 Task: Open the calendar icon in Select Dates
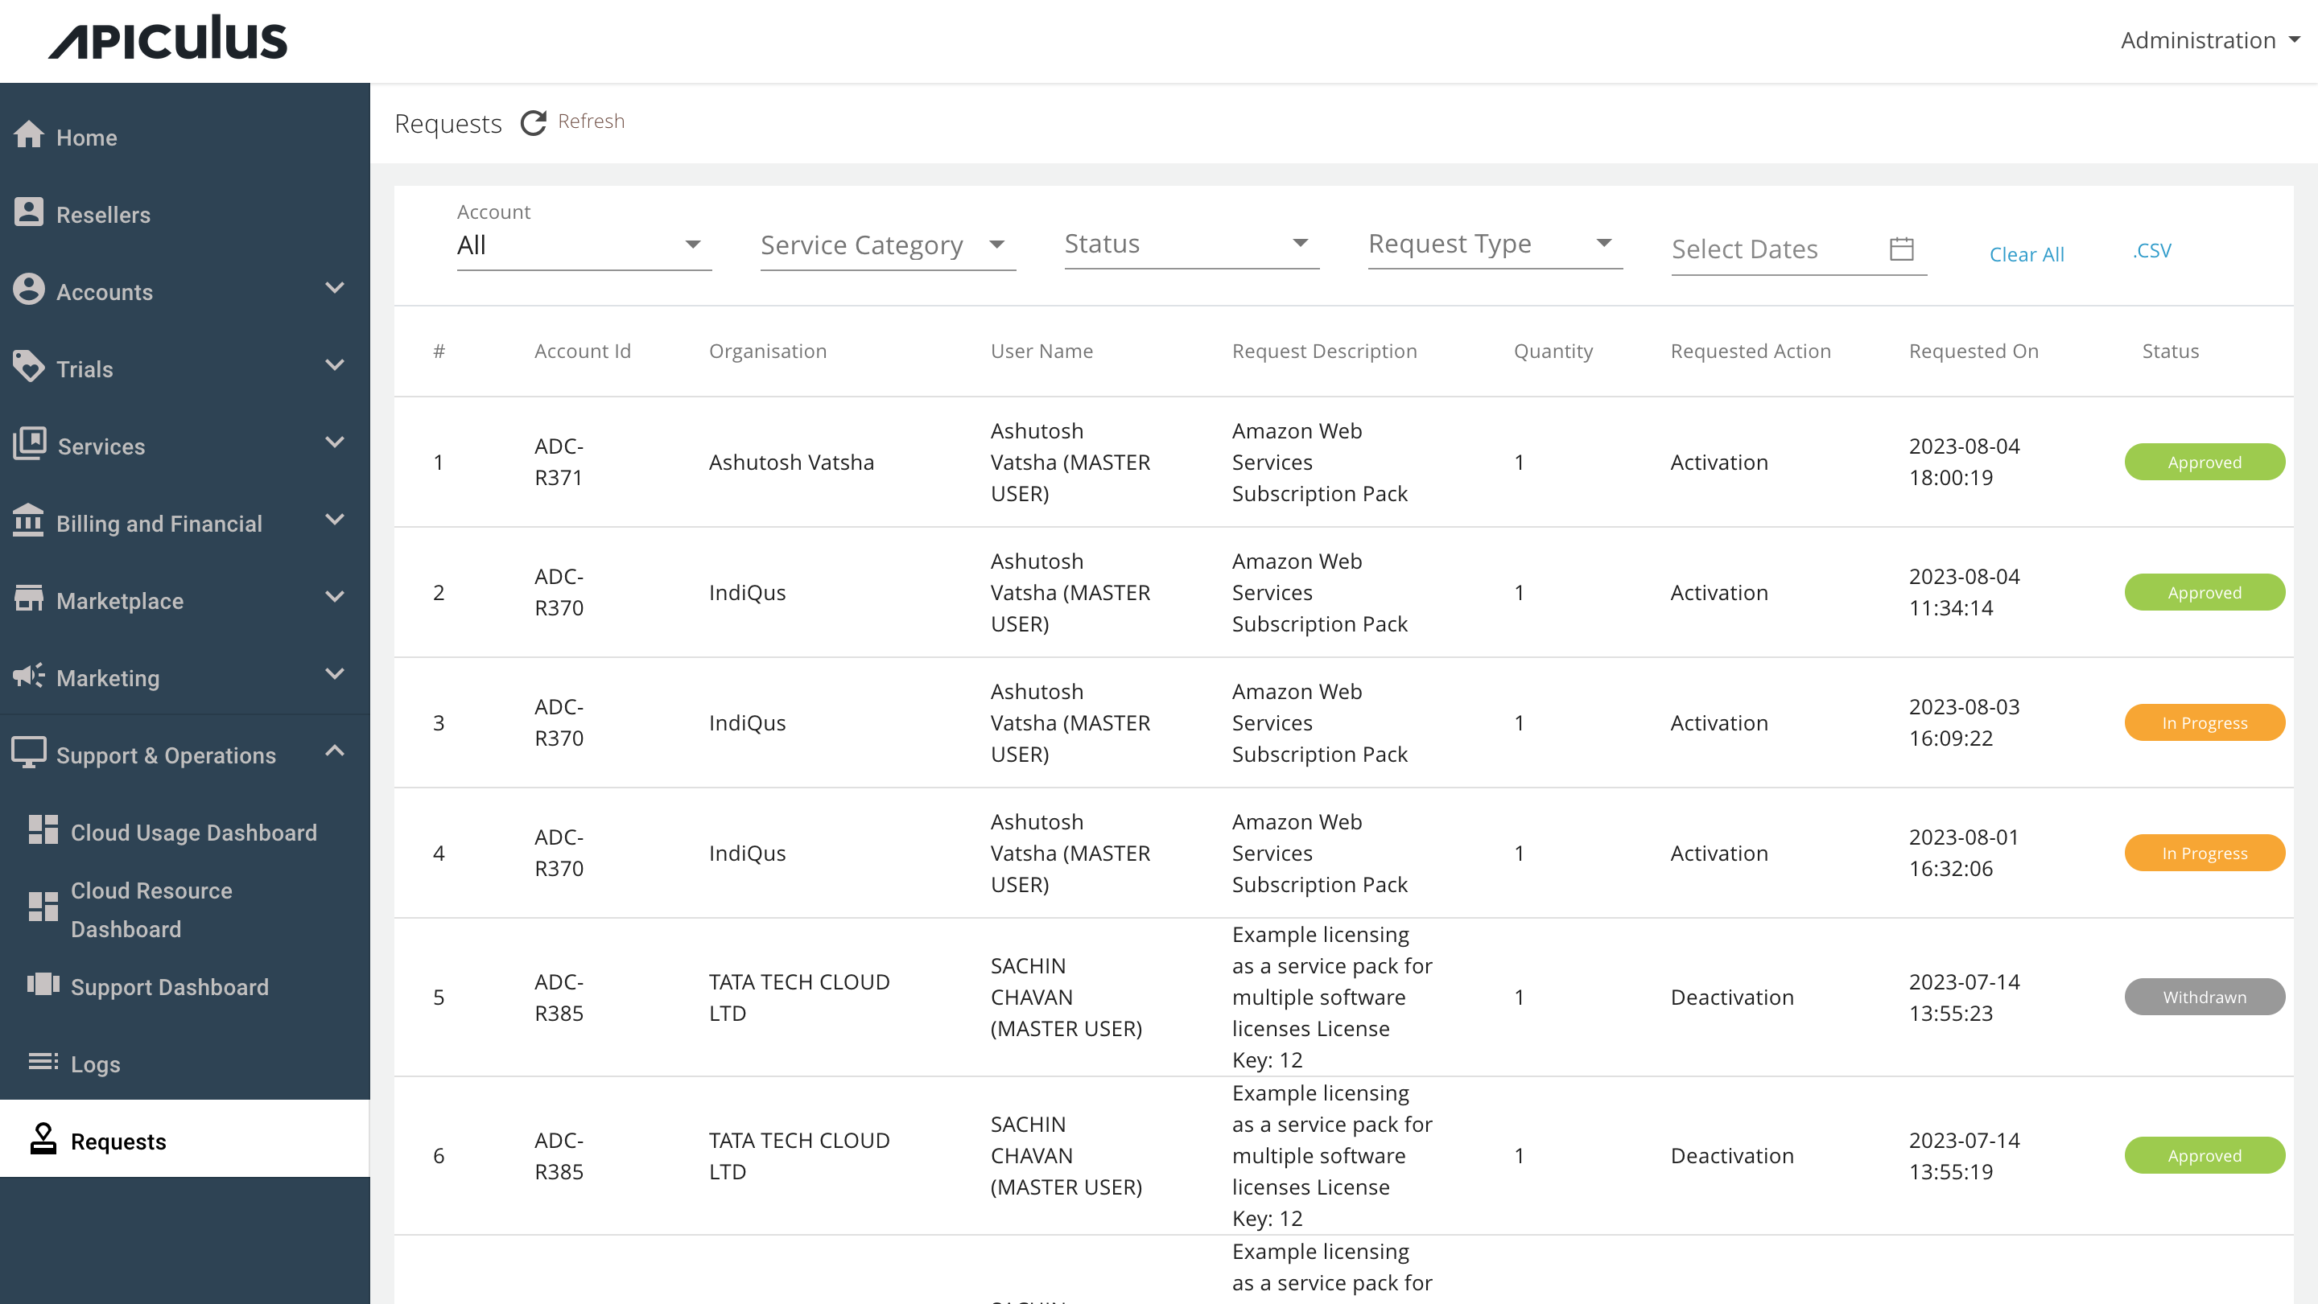pyautogui.click(x=1901, y=249)
